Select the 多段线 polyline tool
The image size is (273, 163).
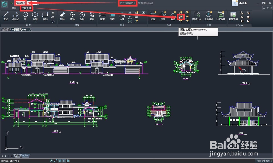coord(16,16)
